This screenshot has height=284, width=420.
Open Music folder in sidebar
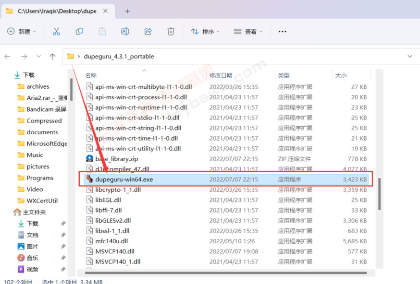pos(30,155)
